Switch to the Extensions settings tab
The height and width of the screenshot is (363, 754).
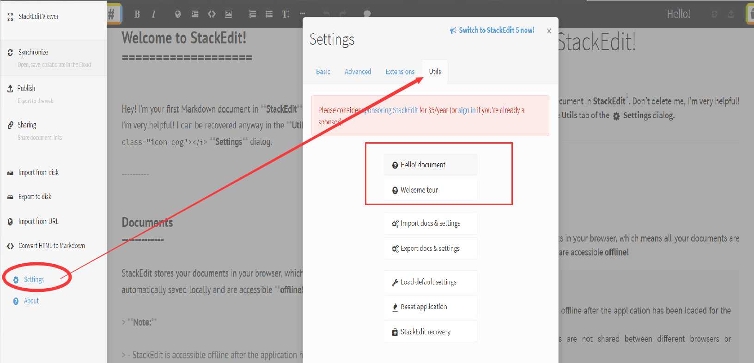400,72
